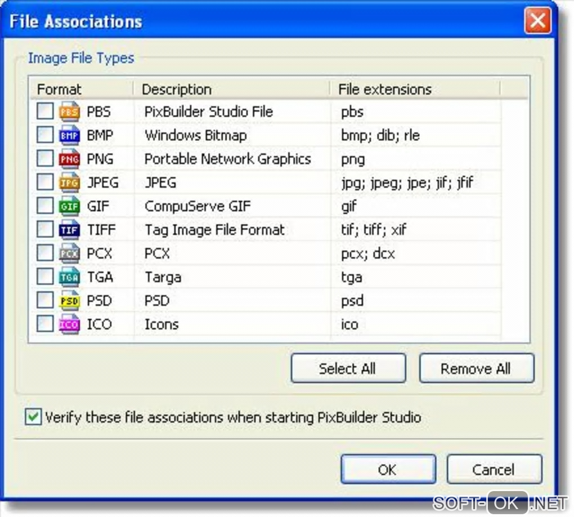This screenshot has height=517, width=574.
Task: Select the TIFF format name label
Action: [x=101, y=230]
